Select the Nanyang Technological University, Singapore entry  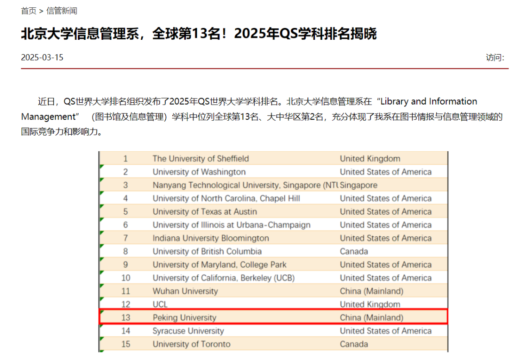[x=245, y=185]
